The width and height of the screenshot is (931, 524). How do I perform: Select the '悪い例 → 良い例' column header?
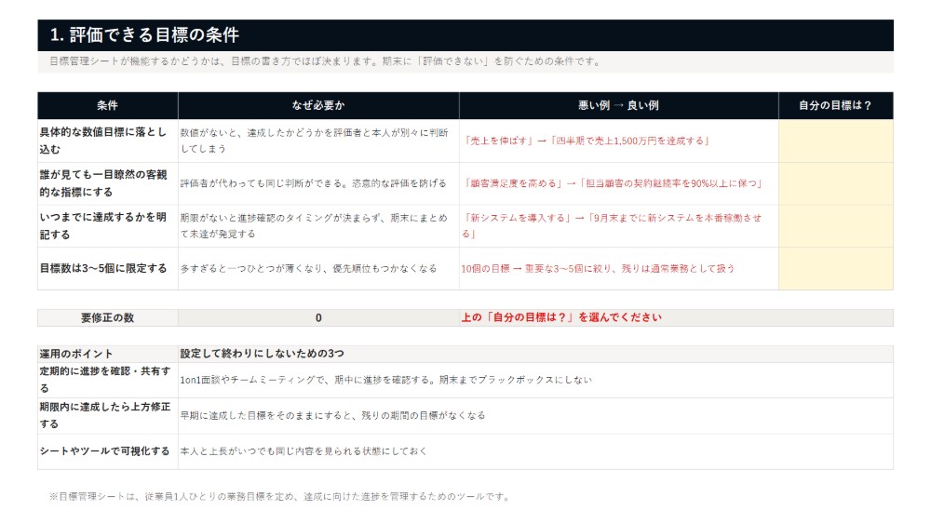point(619,105)
